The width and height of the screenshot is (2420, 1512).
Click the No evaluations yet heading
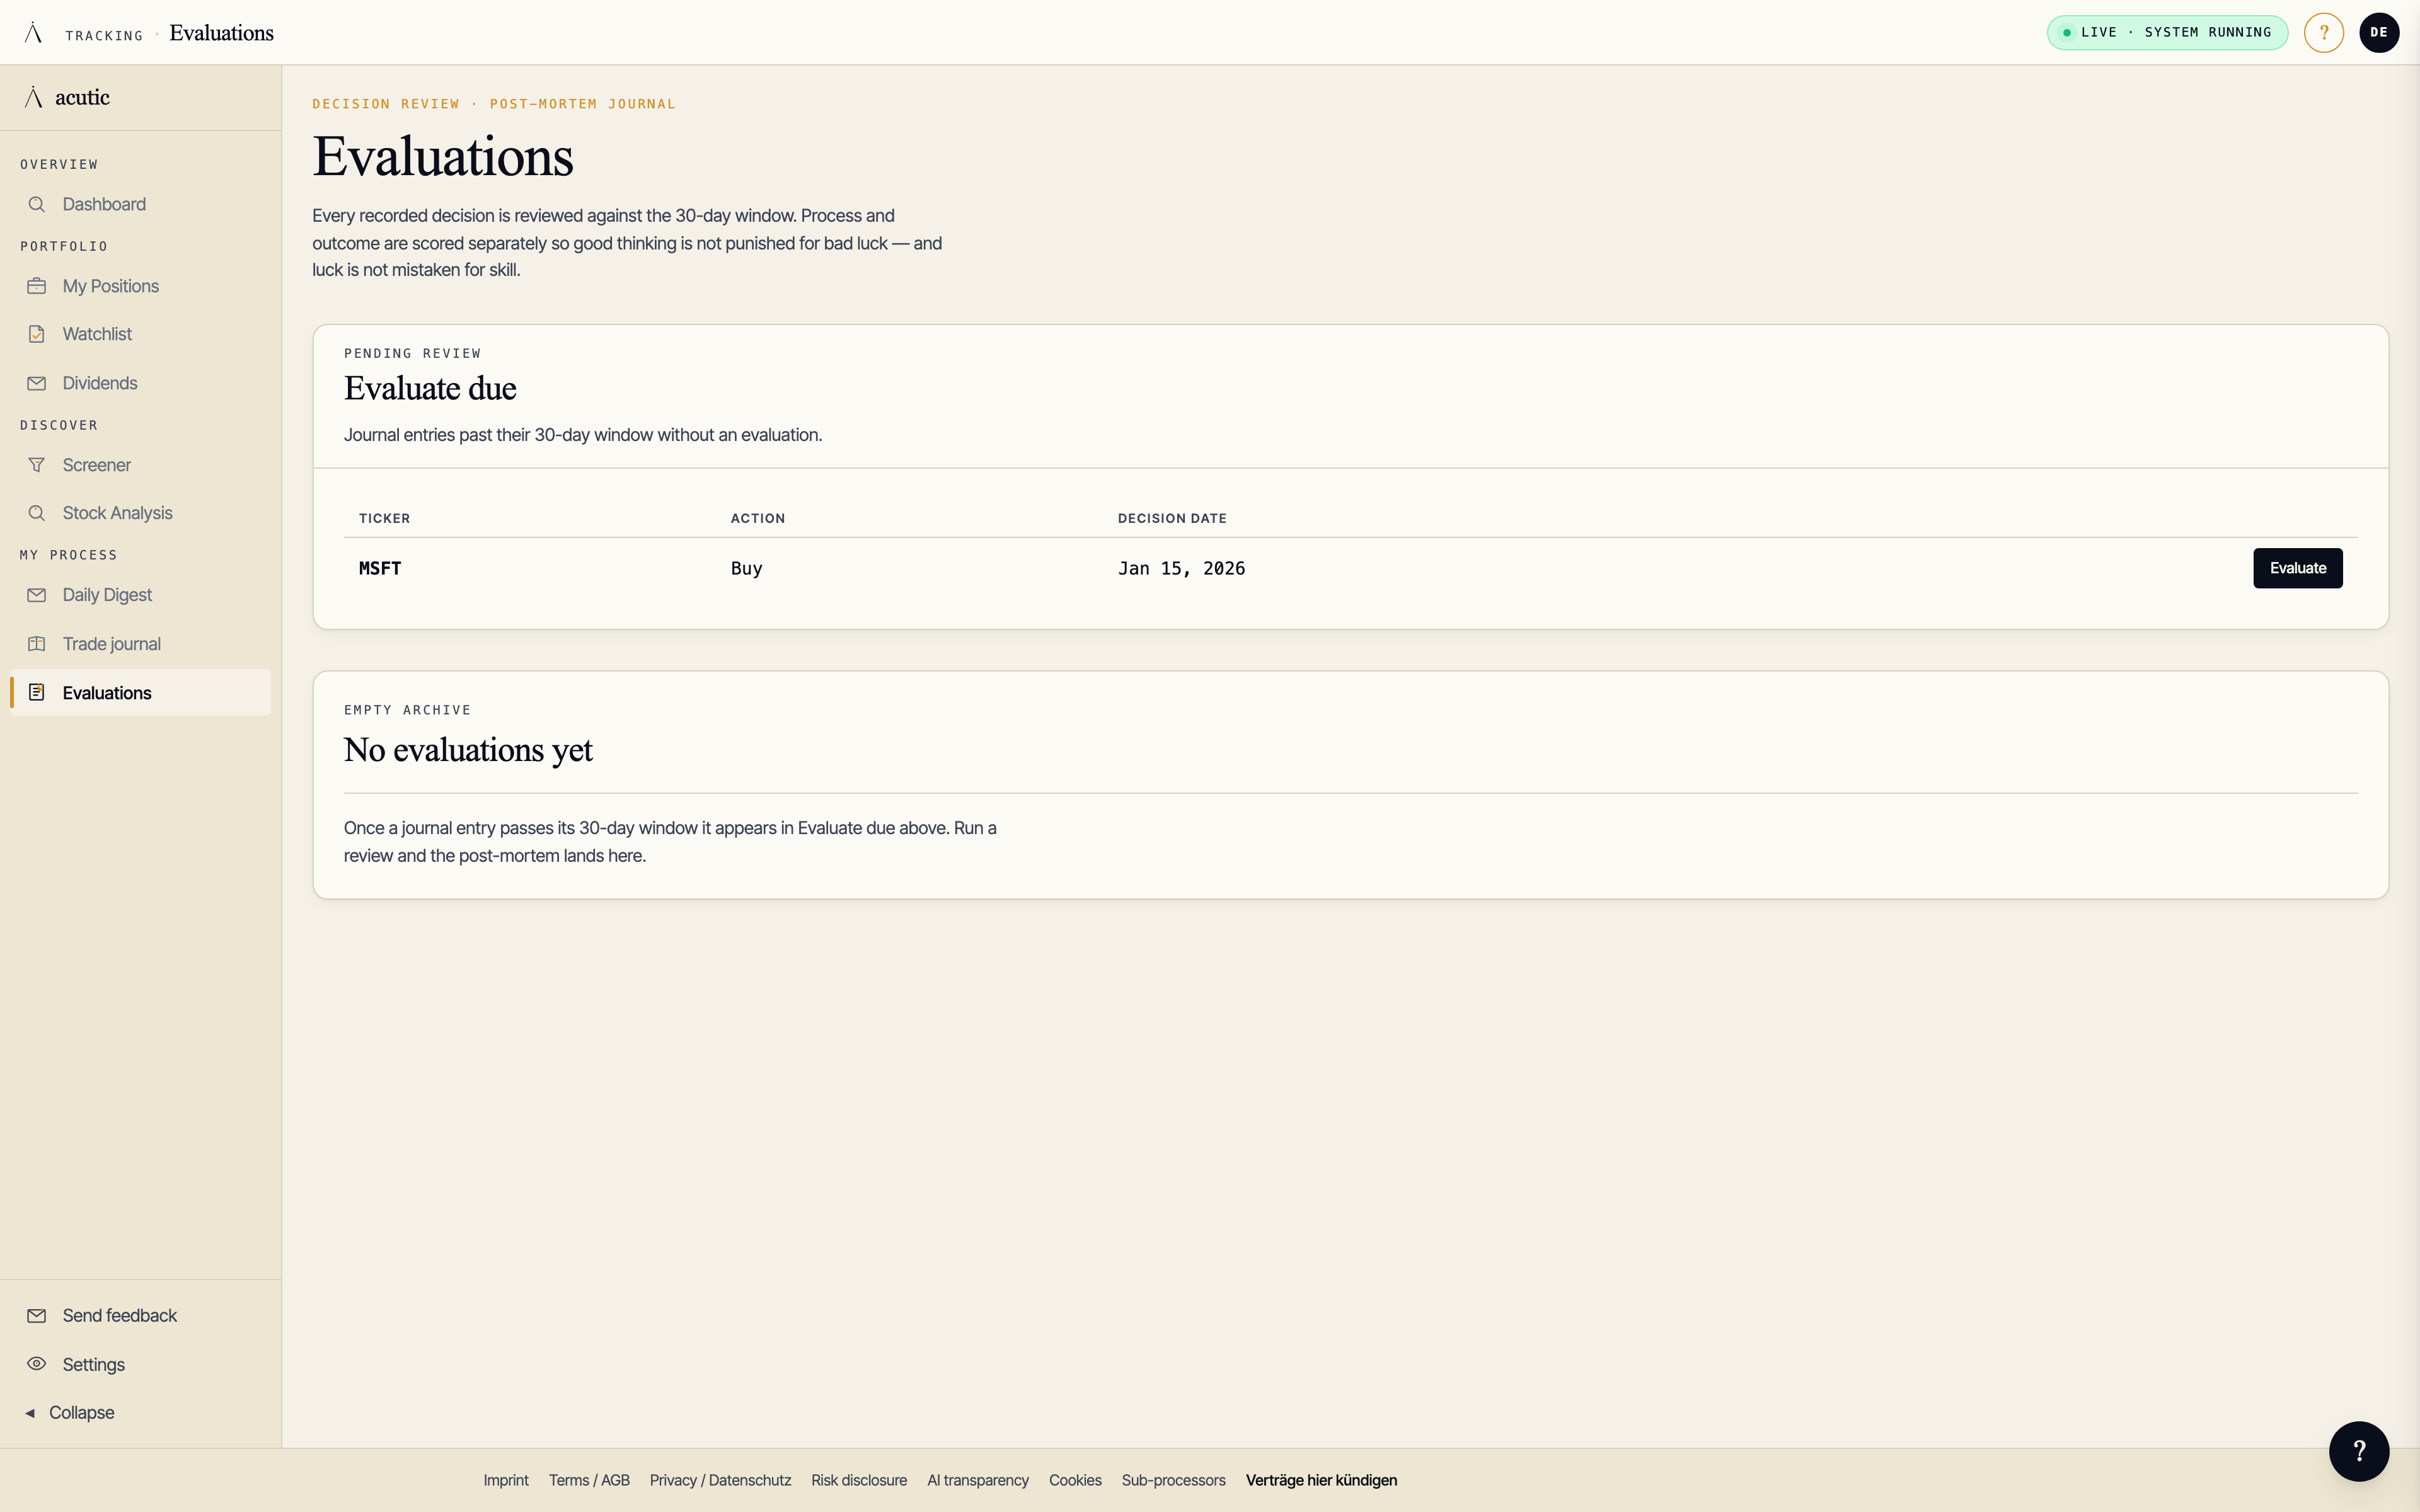[x=468, y=750]
